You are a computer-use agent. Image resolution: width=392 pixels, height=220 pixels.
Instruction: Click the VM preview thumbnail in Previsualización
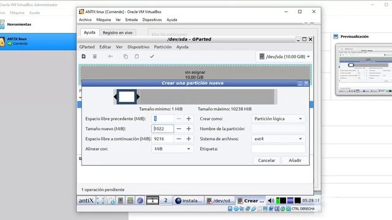point(364,69)
